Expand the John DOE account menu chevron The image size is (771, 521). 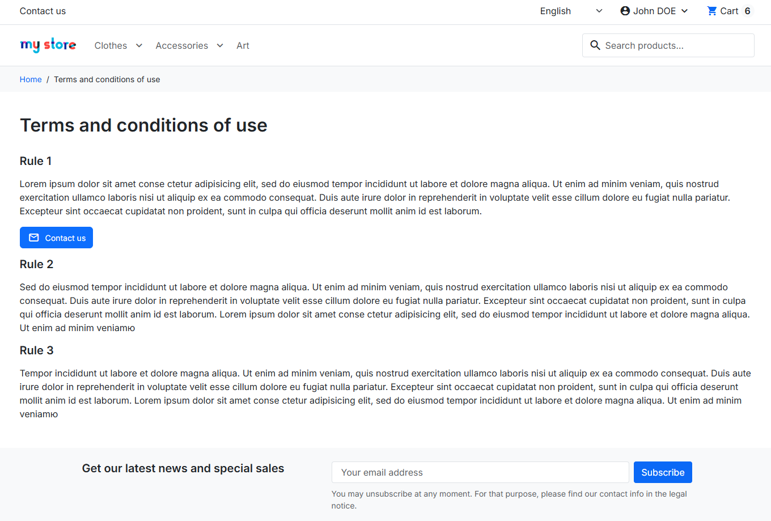(684, 11)
